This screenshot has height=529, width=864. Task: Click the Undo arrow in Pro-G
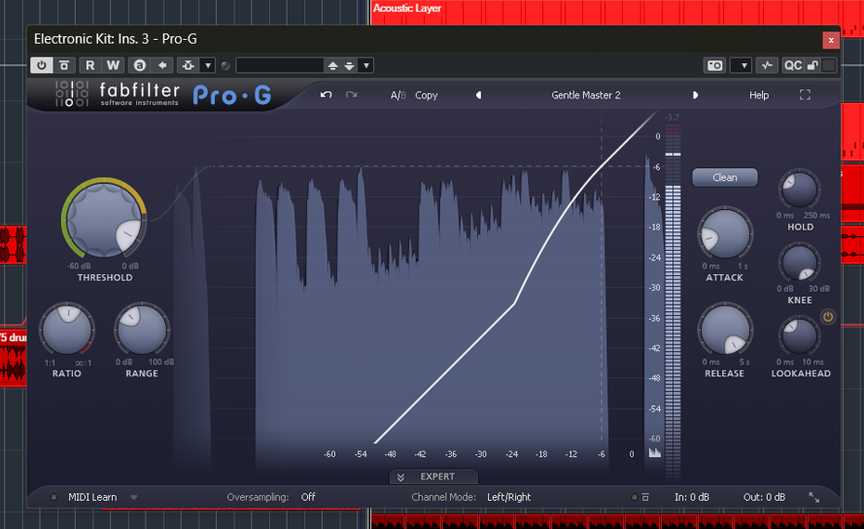tap(326, 95)
